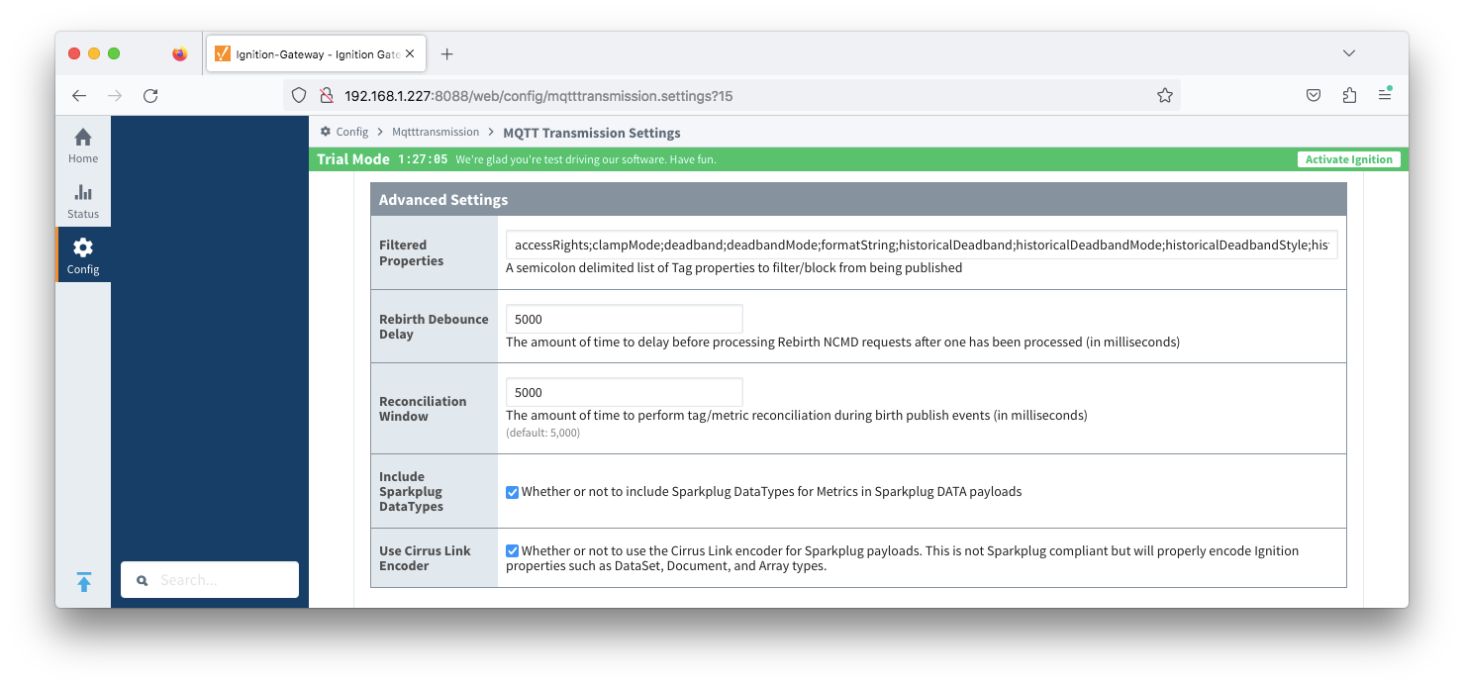The width and height of the screenshot is (1464, 687).
Task: Open the Config section in sidebar
Action: coord(83,255)
